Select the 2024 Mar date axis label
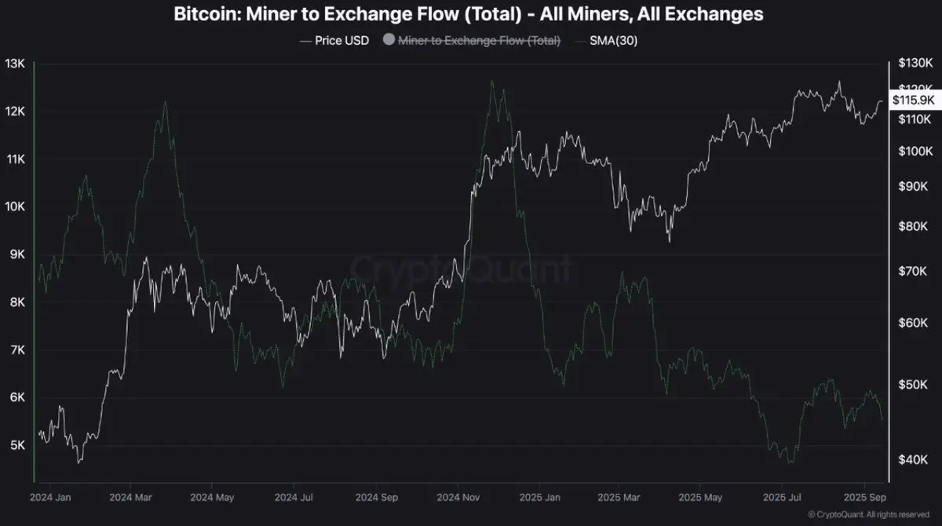This screenshot has width=942, height=526. [131, 497]
